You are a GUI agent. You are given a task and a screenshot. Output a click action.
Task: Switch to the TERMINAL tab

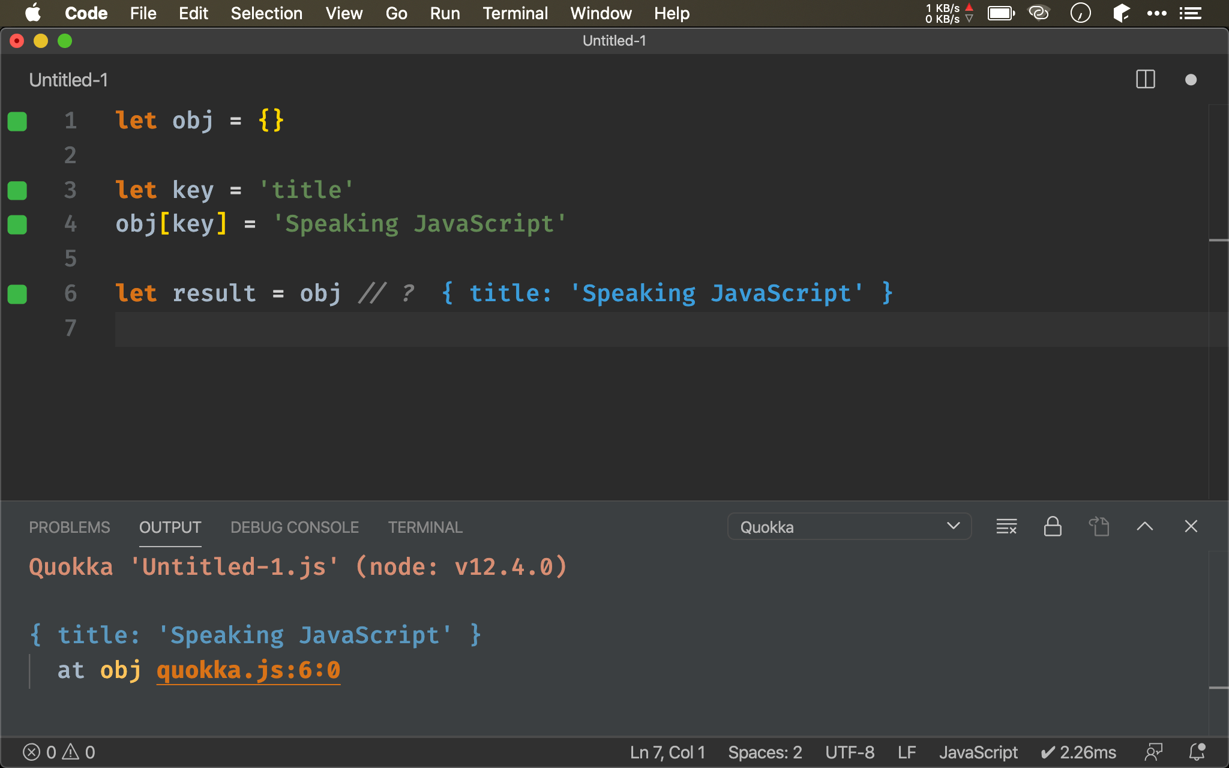tap(425, 527)
